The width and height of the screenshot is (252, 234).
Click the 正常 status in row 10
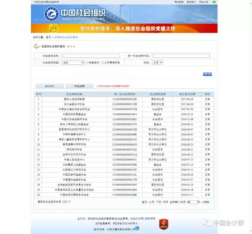click(208, 144)
